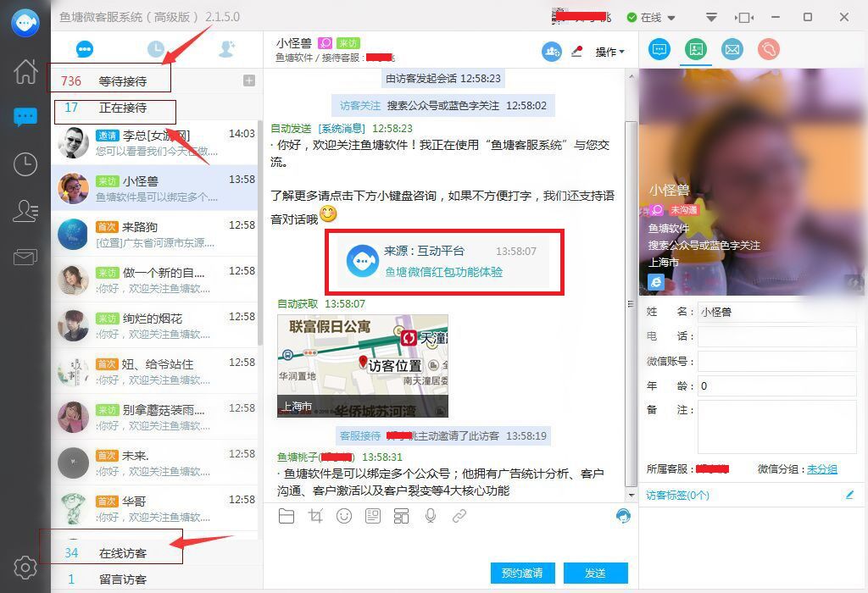Toggle the split-panel layout icon in title bar
Screen dimensions: 868x593
coord(744,18)
